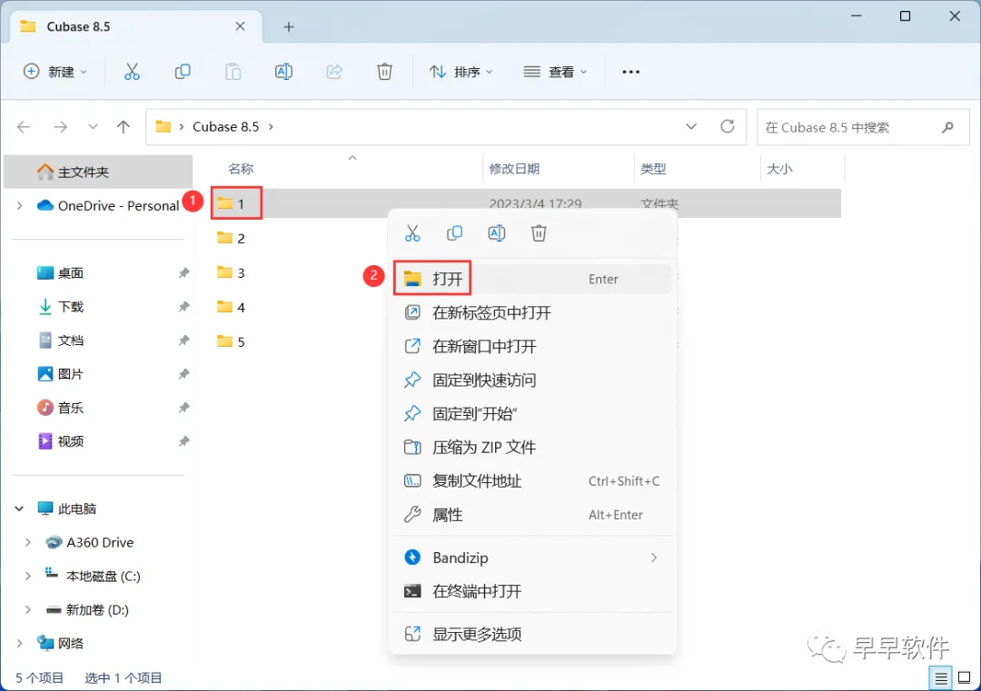Click the toolbar Delete trash icon
Image resolution: width=981 pixels, height=691 pixels.
[x=384, y=72]
